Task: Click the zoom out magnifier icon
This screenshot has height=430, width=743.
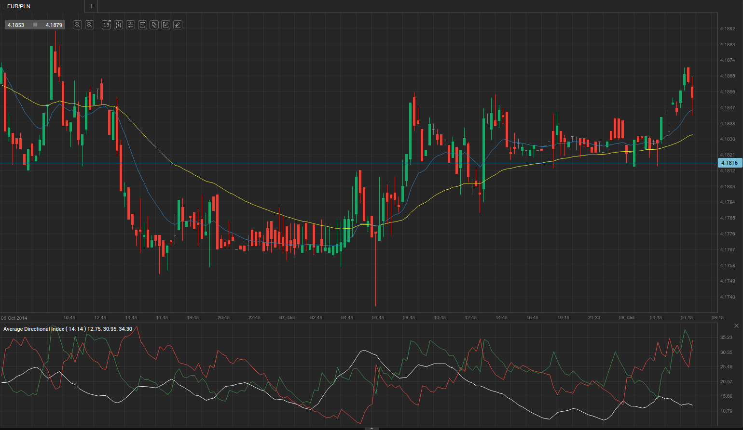Action: click(x=77, y=25)
